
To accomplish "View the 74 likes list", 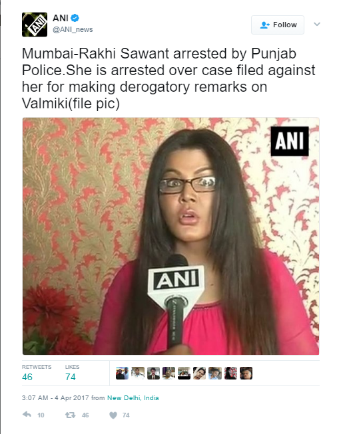I will pyautogui.click(x=72, y=373).
